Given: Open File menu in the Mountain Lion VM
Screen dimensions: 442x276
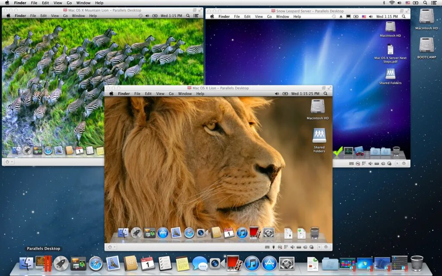Looking at the screenshot, I should click(33, 16).
